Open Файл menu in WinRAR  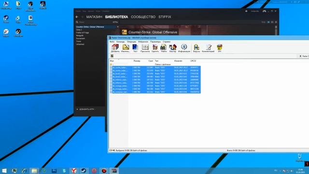pos(112,42)
